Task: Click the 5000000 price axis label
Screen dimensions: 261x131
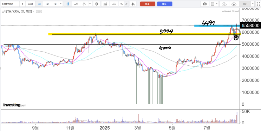Action: (250, 44)
